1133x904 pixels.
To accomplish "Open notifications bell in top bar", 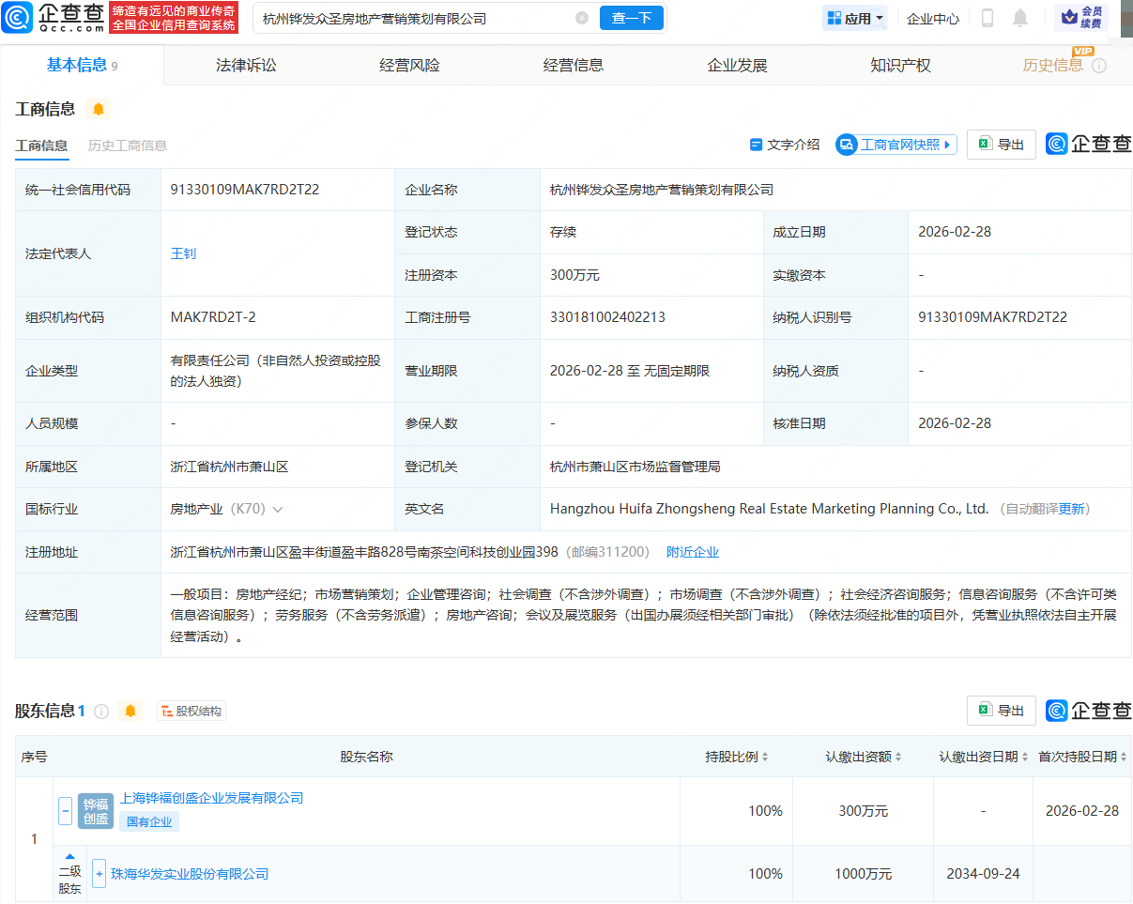I will pyautogui.click(x=1020, y=18).
